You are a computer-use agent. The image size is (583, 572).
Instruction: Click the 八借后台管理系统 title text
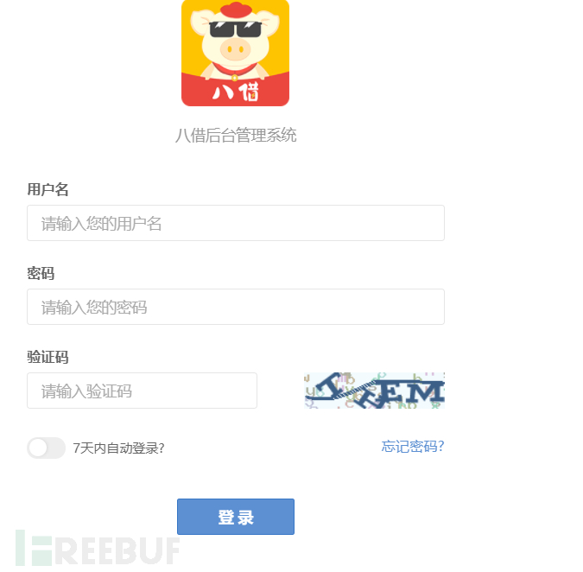click(x=236, y=135)
